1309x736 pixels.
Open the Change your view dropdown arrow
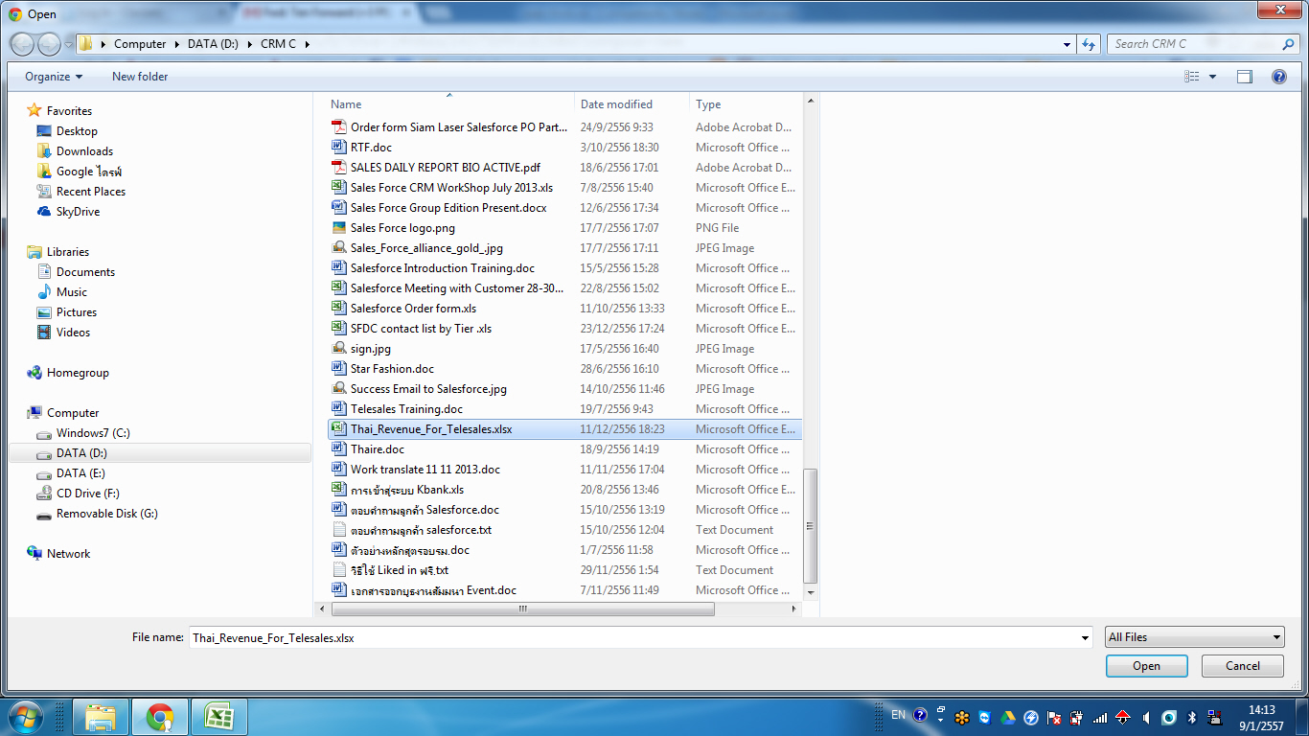tap(1212, 77)
